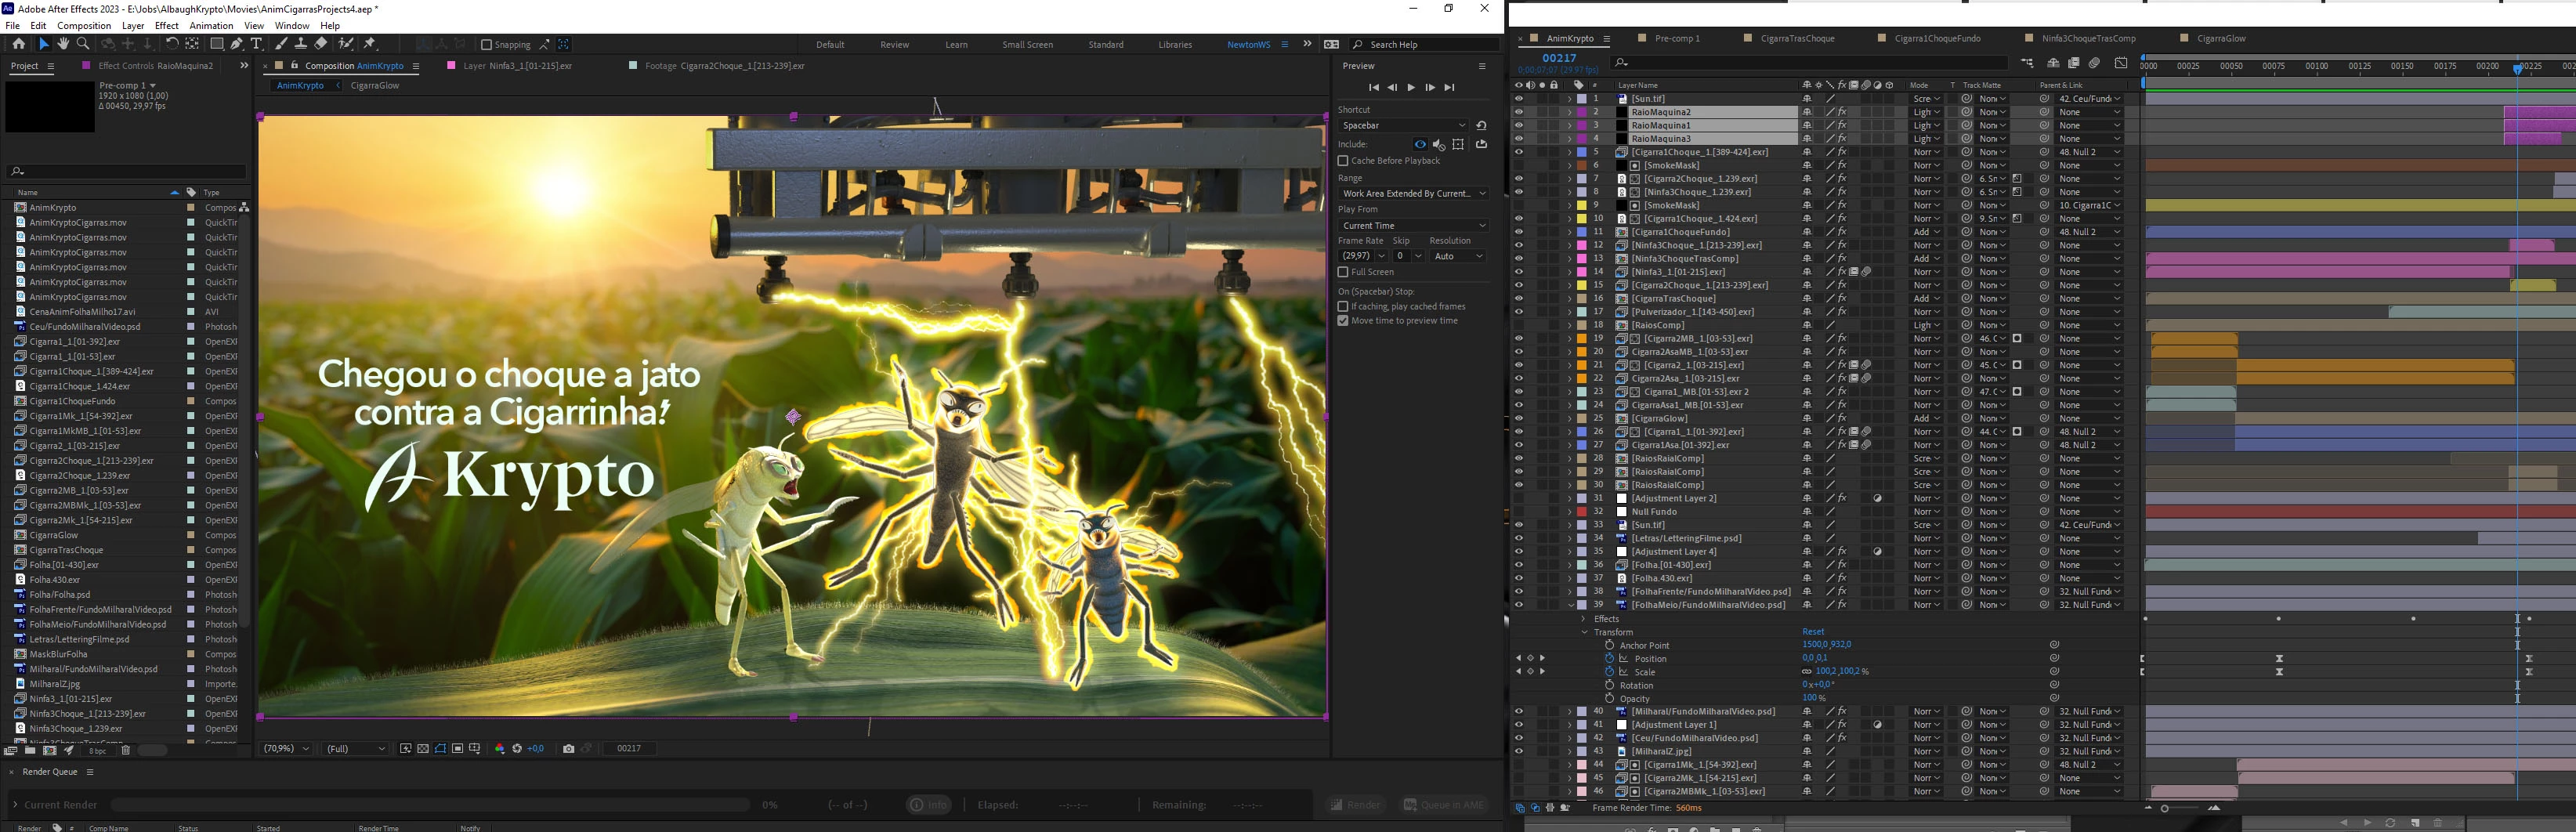This screenshot has width=2576, height=832.
Task: Select the Hand tool
Action: pyautogui.click(x=63, y=44)
